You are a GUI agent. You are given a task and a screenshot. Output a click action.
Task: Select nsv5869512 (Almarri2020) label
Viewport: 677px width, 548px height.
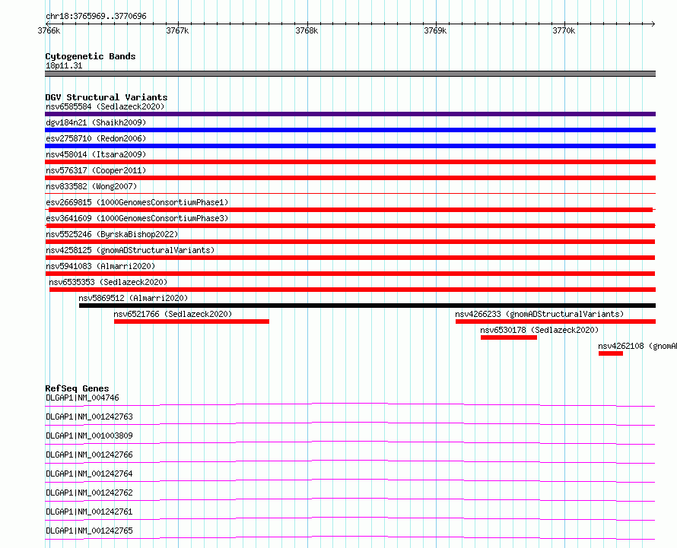tap(133, 298)
